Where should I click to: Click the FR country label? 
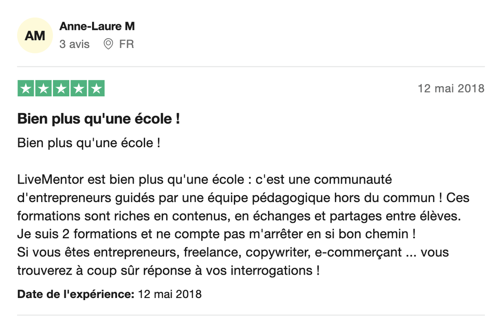(x=126, y=44)
